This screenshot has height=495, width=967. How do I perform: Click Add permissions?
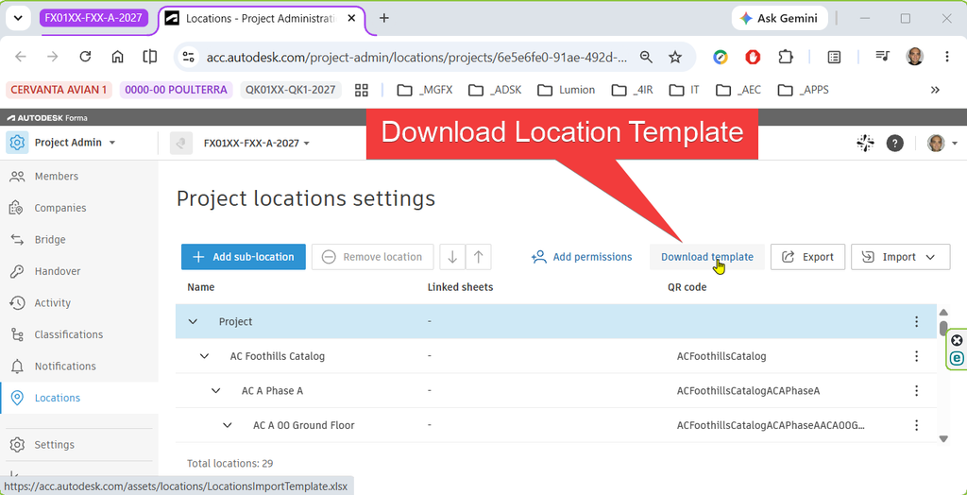click(582, 257)
